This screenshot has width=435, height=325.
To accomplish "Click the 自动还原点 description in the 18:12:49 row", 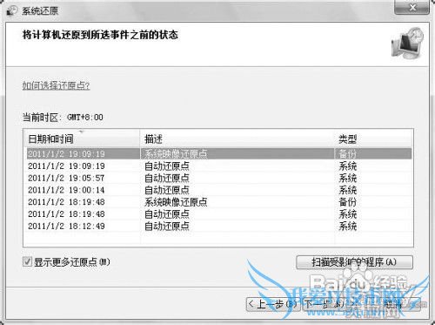I will 167,226.
